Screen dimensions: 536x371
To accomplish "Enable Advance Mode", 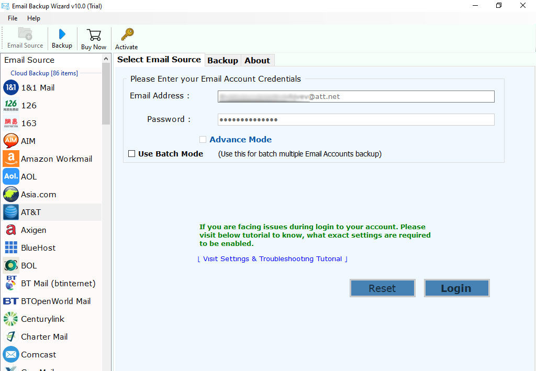I will pos(203,139).
